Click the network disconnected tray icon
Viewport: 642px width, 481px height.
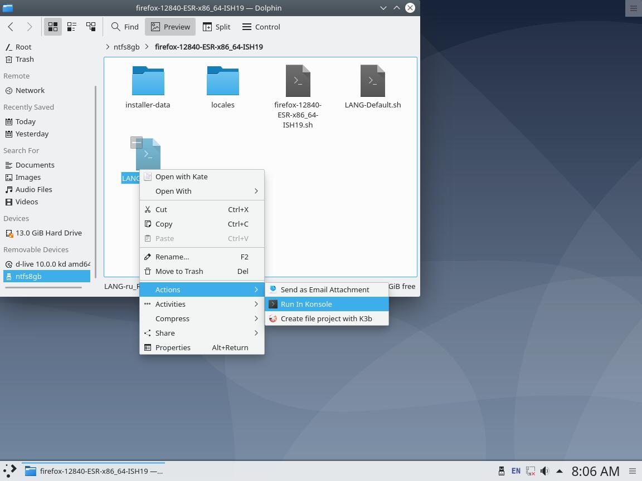[530, 471]
